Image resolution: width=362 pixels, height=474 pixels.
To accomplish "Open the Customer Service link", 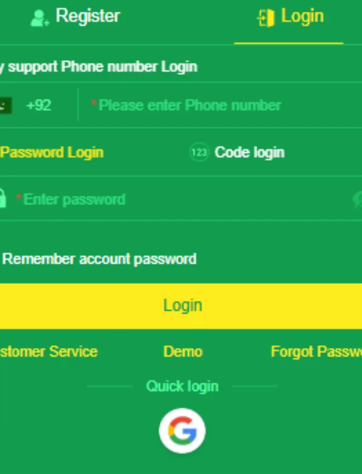I will [x=48, y=351].
